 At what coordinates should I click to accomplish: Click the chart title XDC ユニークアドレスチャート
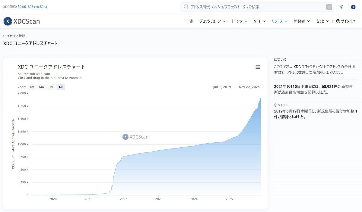(x=52, y=67)
